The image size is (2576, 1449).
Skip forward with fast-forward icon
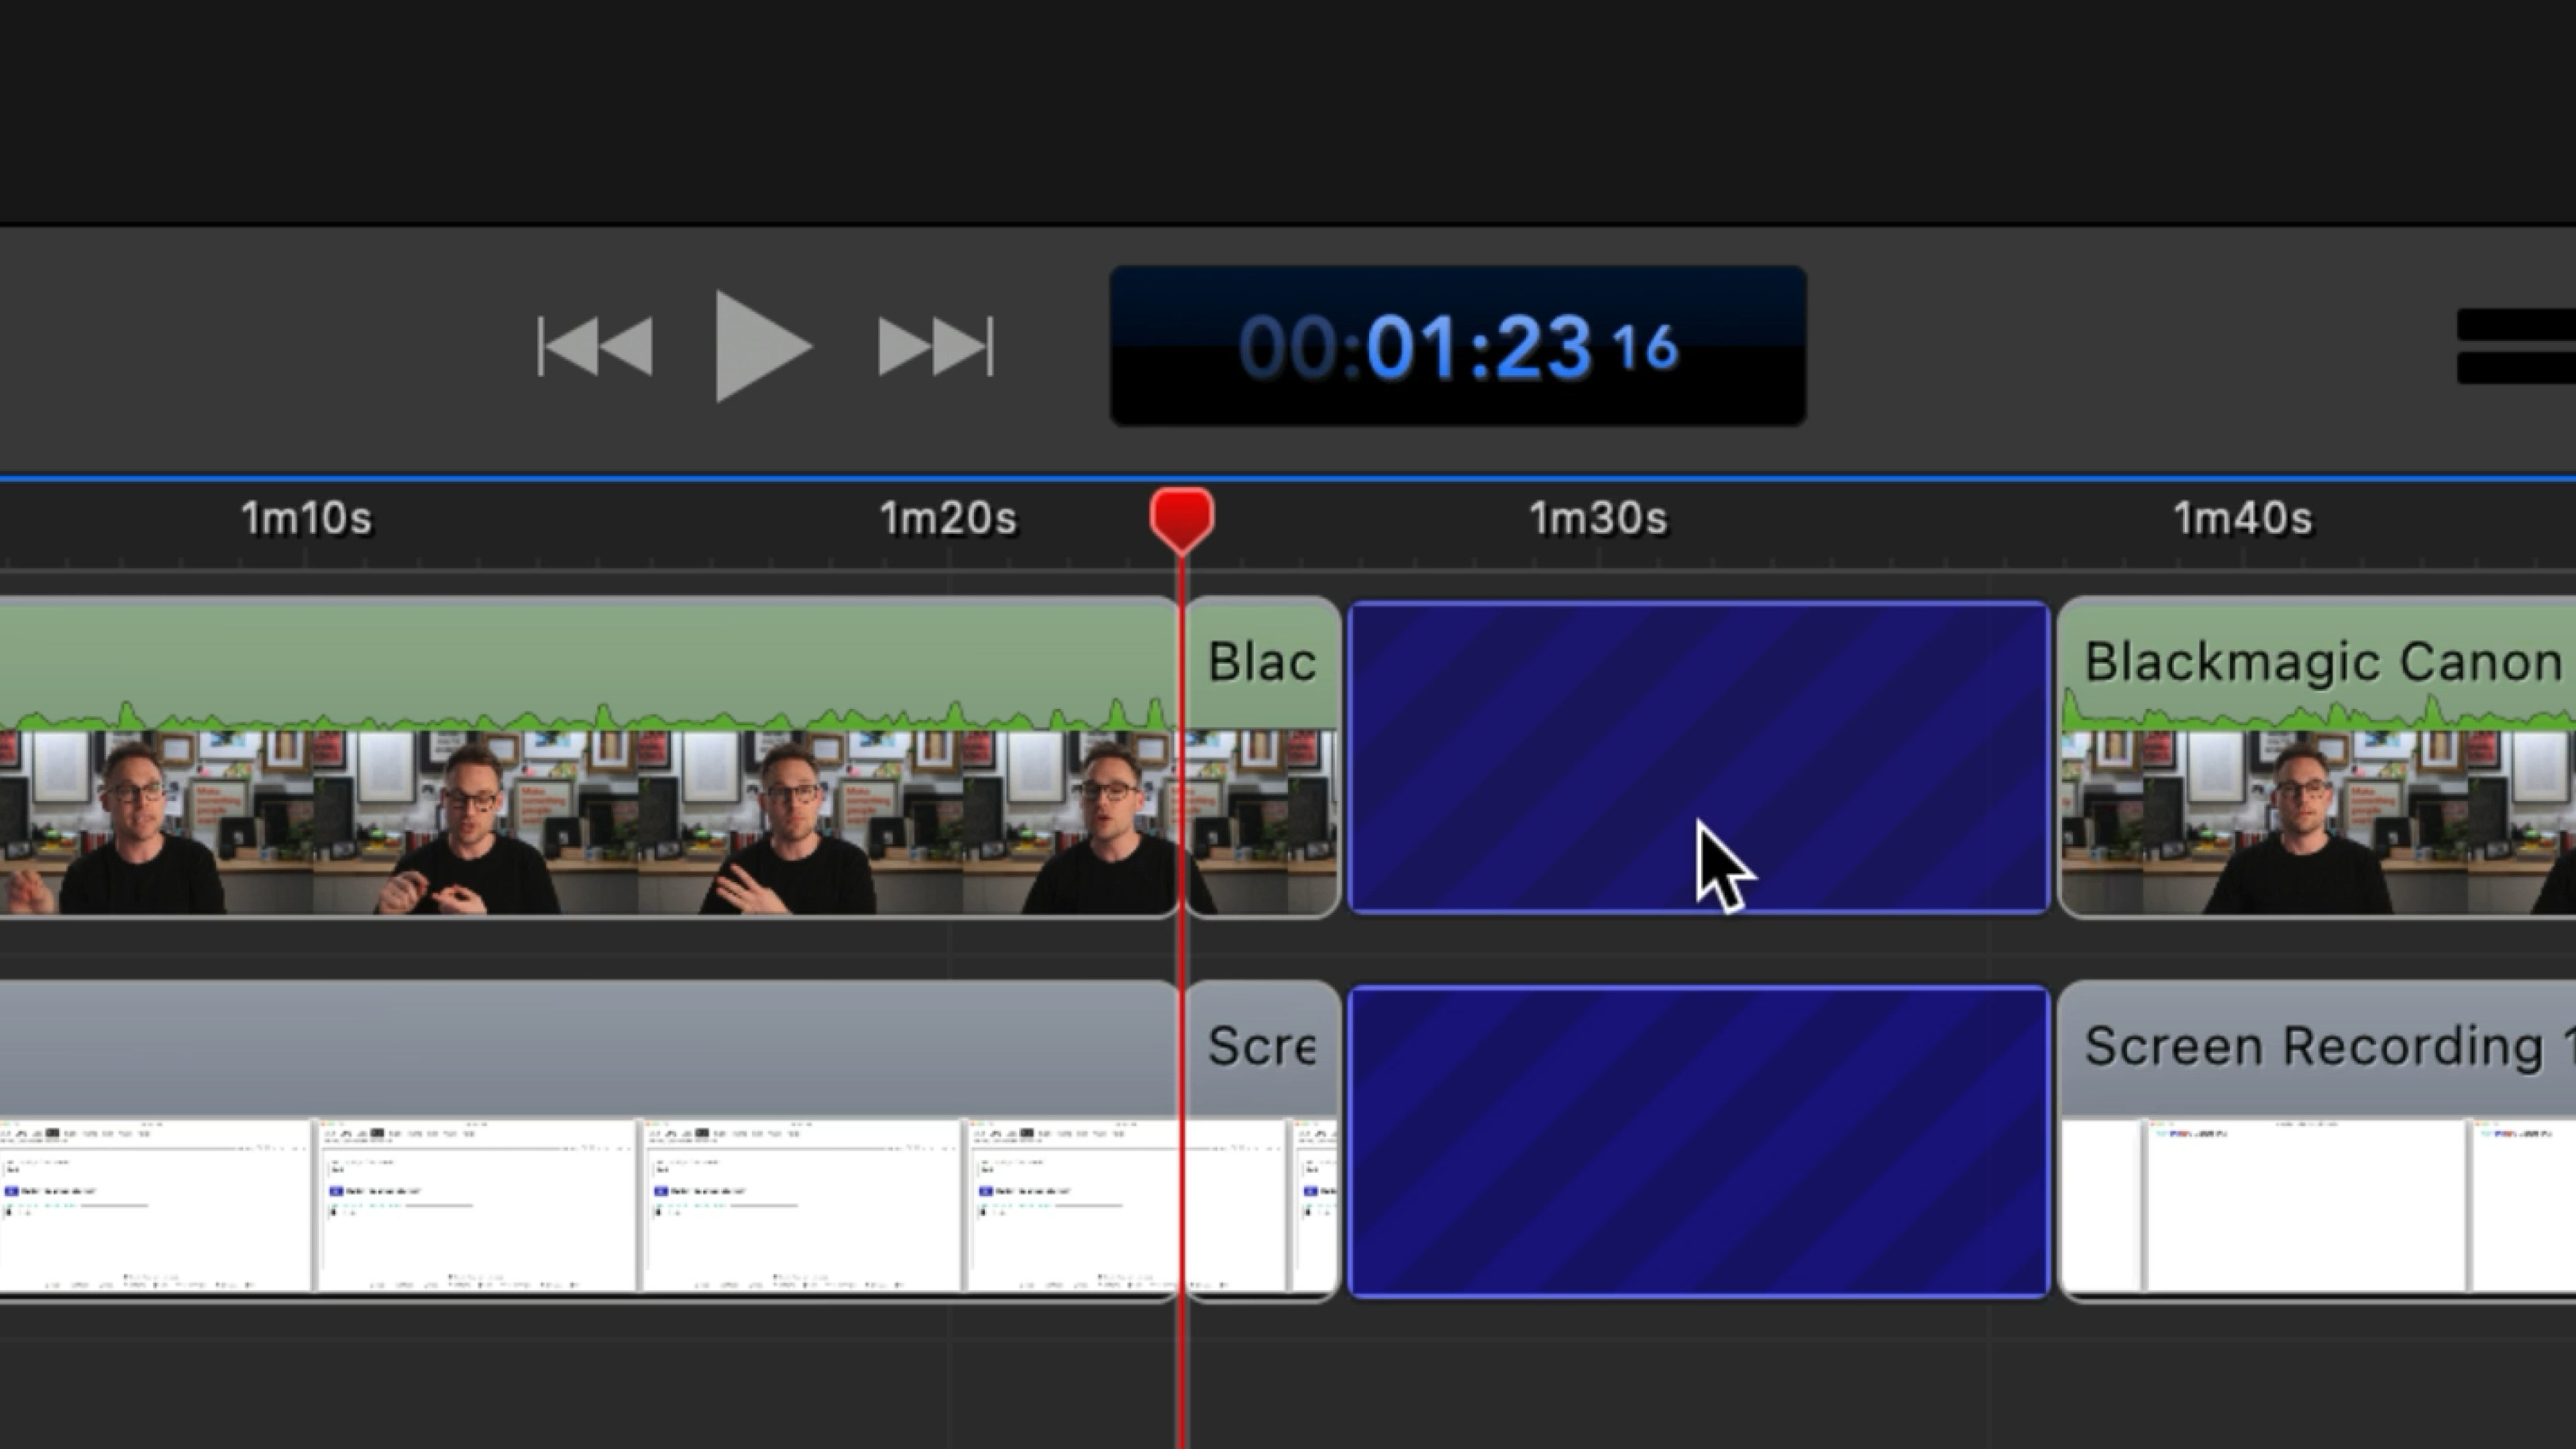coord(936,346)
